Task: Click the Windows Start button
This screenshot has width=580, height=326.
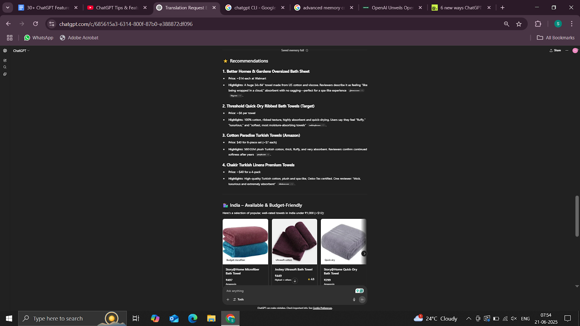Action: click(9, 318)
